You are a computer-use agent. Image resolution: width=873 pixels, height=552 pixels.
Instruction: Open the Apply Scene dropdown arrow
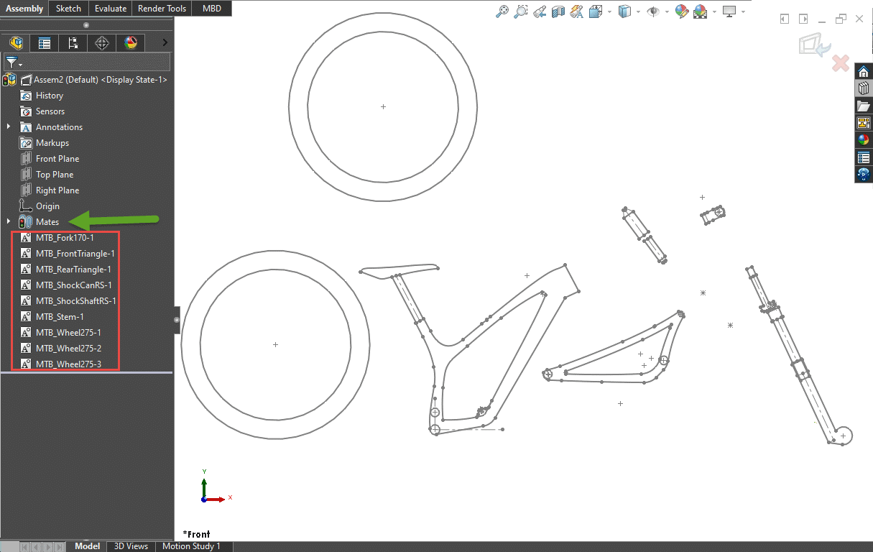(x=714, y=11)
